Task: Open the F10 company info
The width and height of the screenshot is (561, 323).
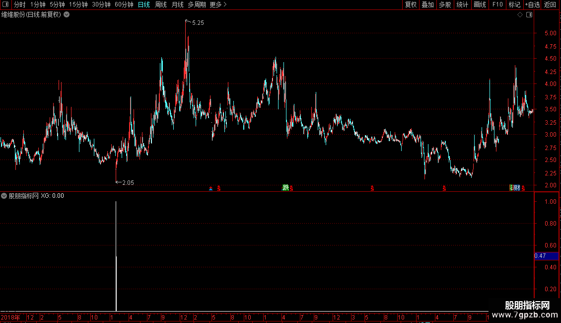Action: pos(497,4)
